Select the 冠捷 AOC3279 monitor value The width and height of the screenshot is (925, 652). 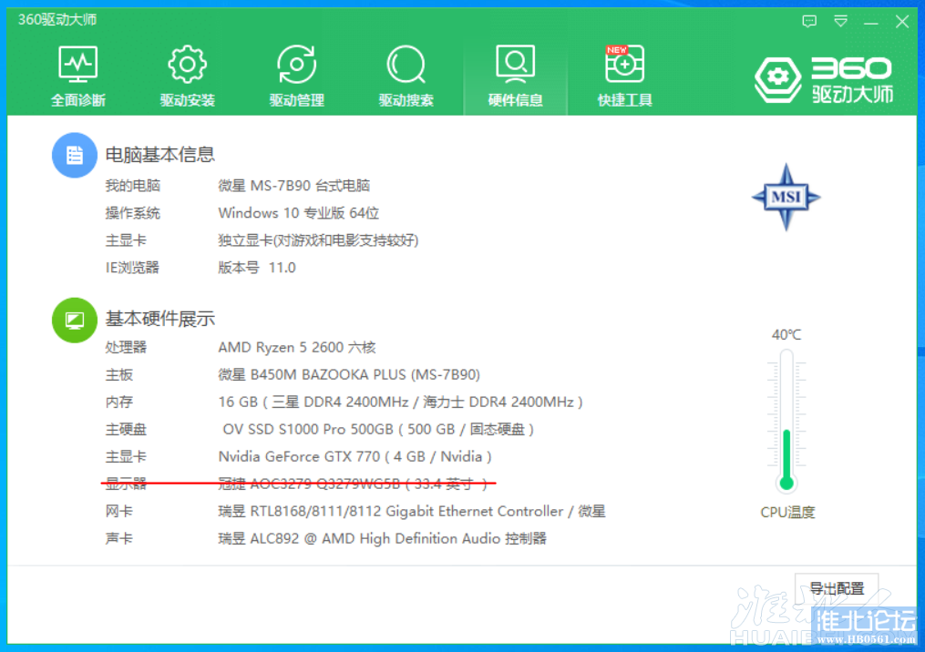[x=353, y=484]
